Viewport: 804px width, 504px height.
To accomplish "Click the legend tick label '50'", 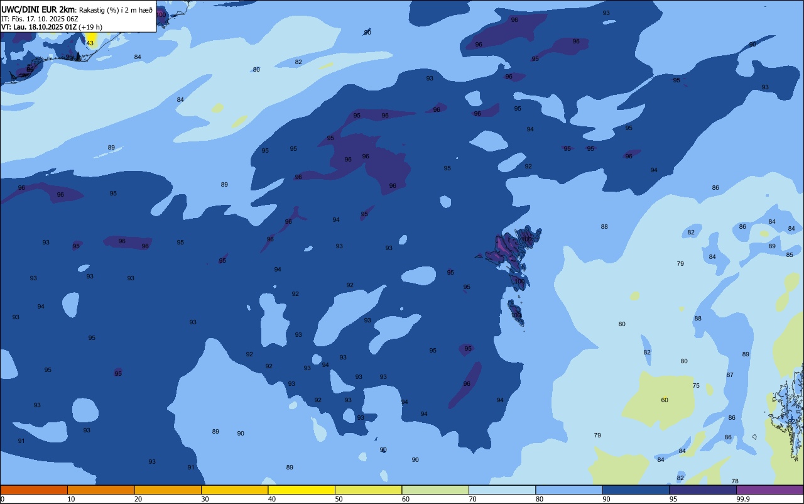I will 339,499.
